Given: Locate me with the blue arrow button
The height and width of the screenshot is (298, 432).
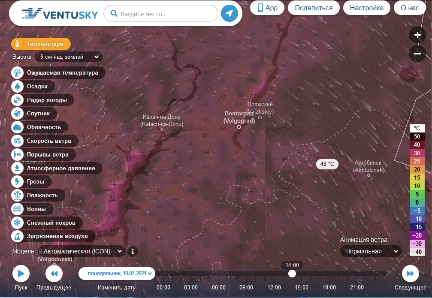Looking at the screenshot, I should click(230, 13).
